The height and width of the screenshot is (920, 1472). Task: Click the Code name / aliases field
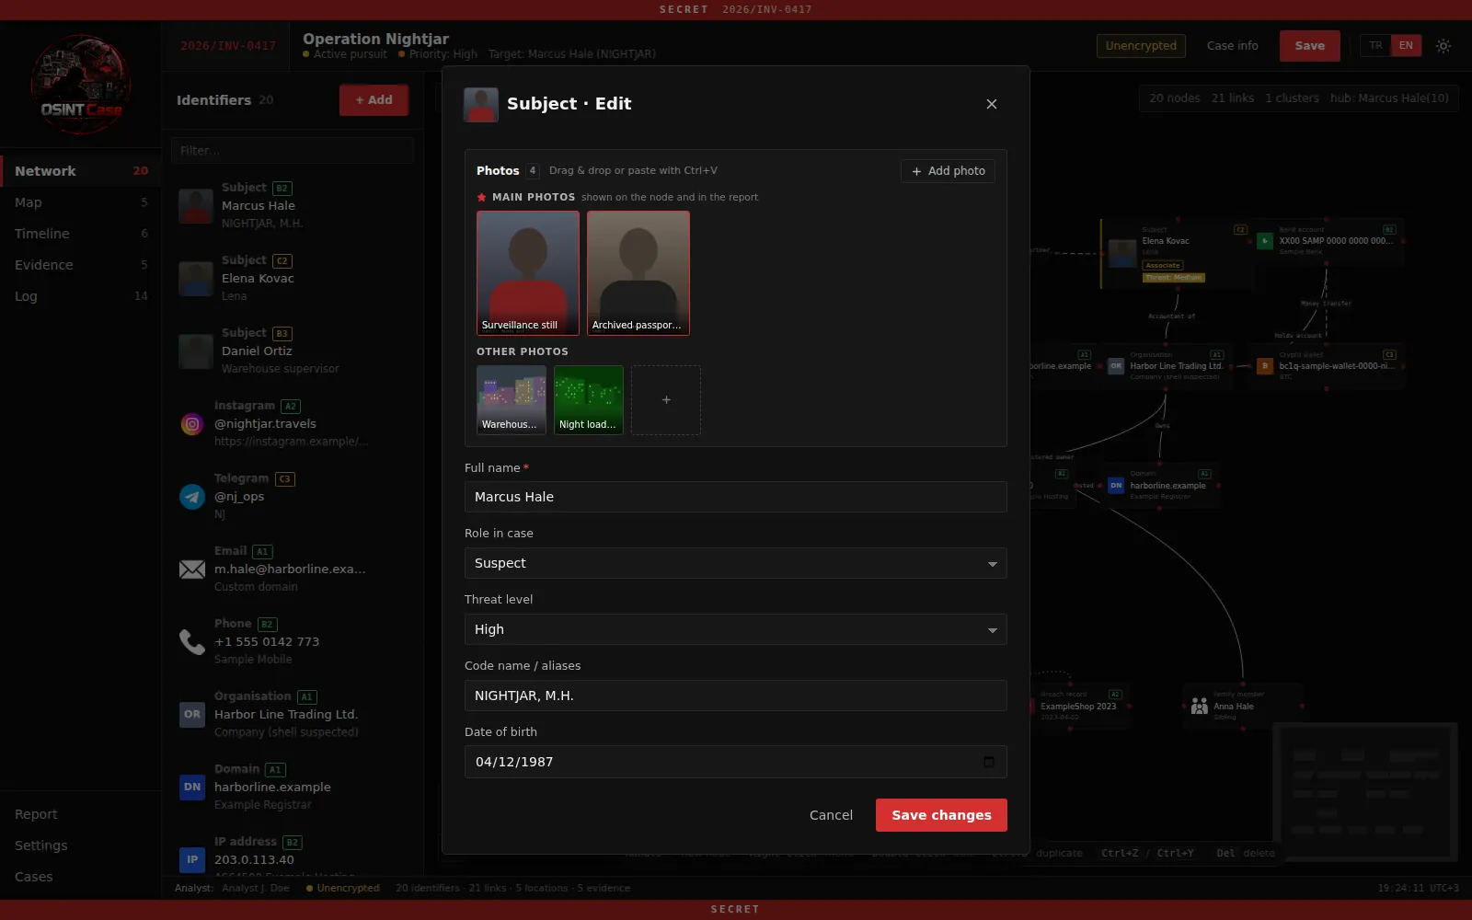click(x=735, y=696)
